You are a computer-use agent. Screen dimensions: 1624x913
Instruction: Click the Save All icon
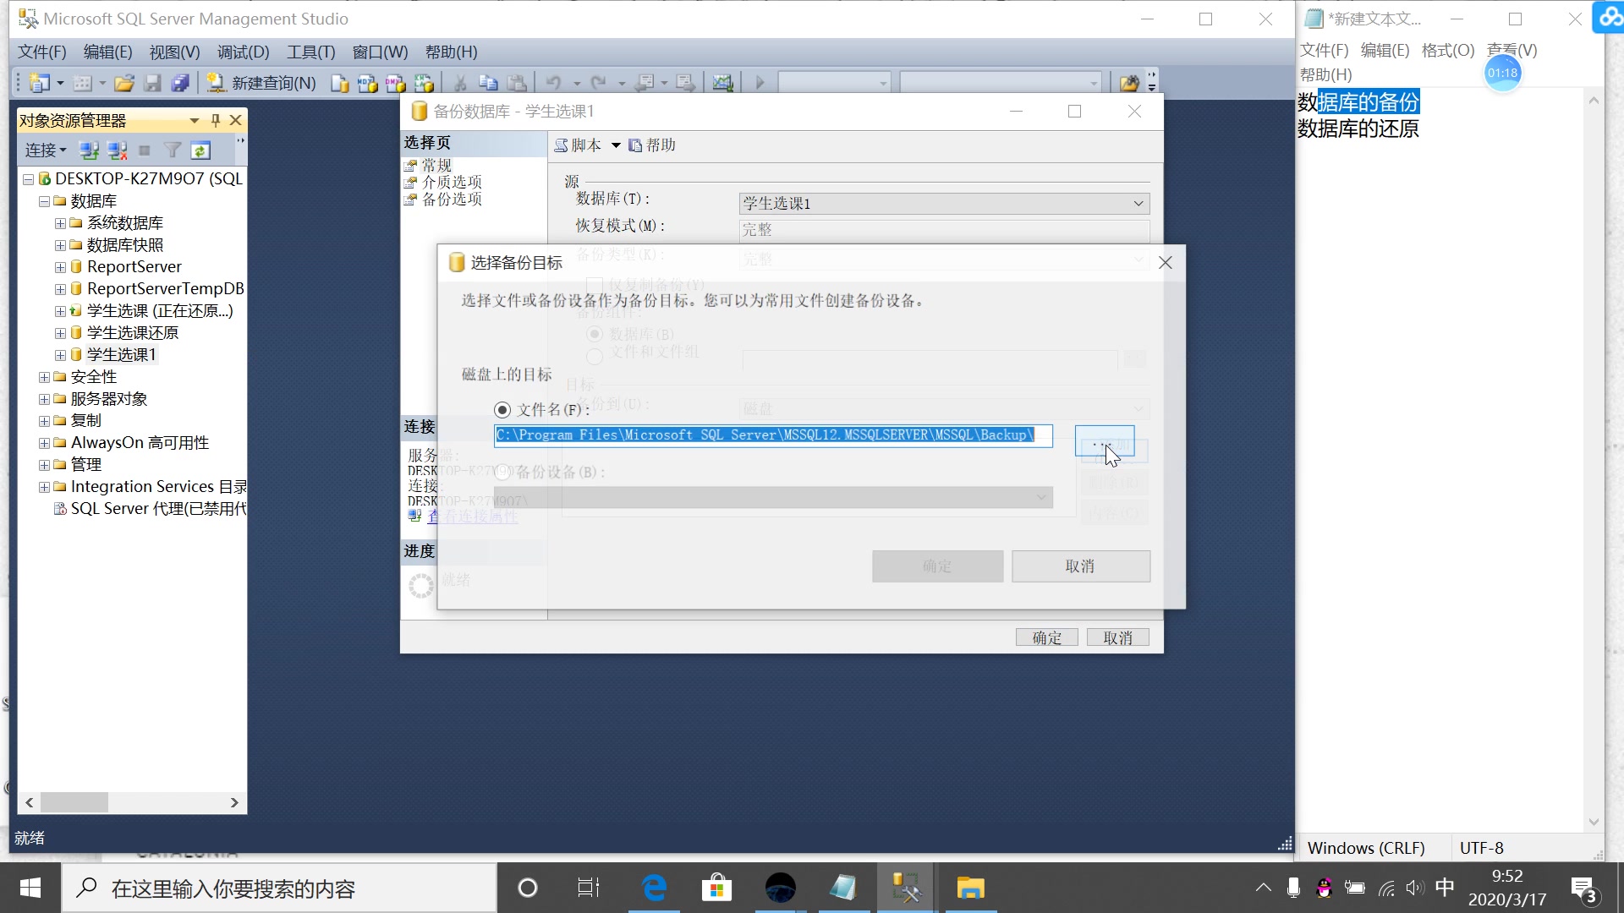[x=180, y=83]
